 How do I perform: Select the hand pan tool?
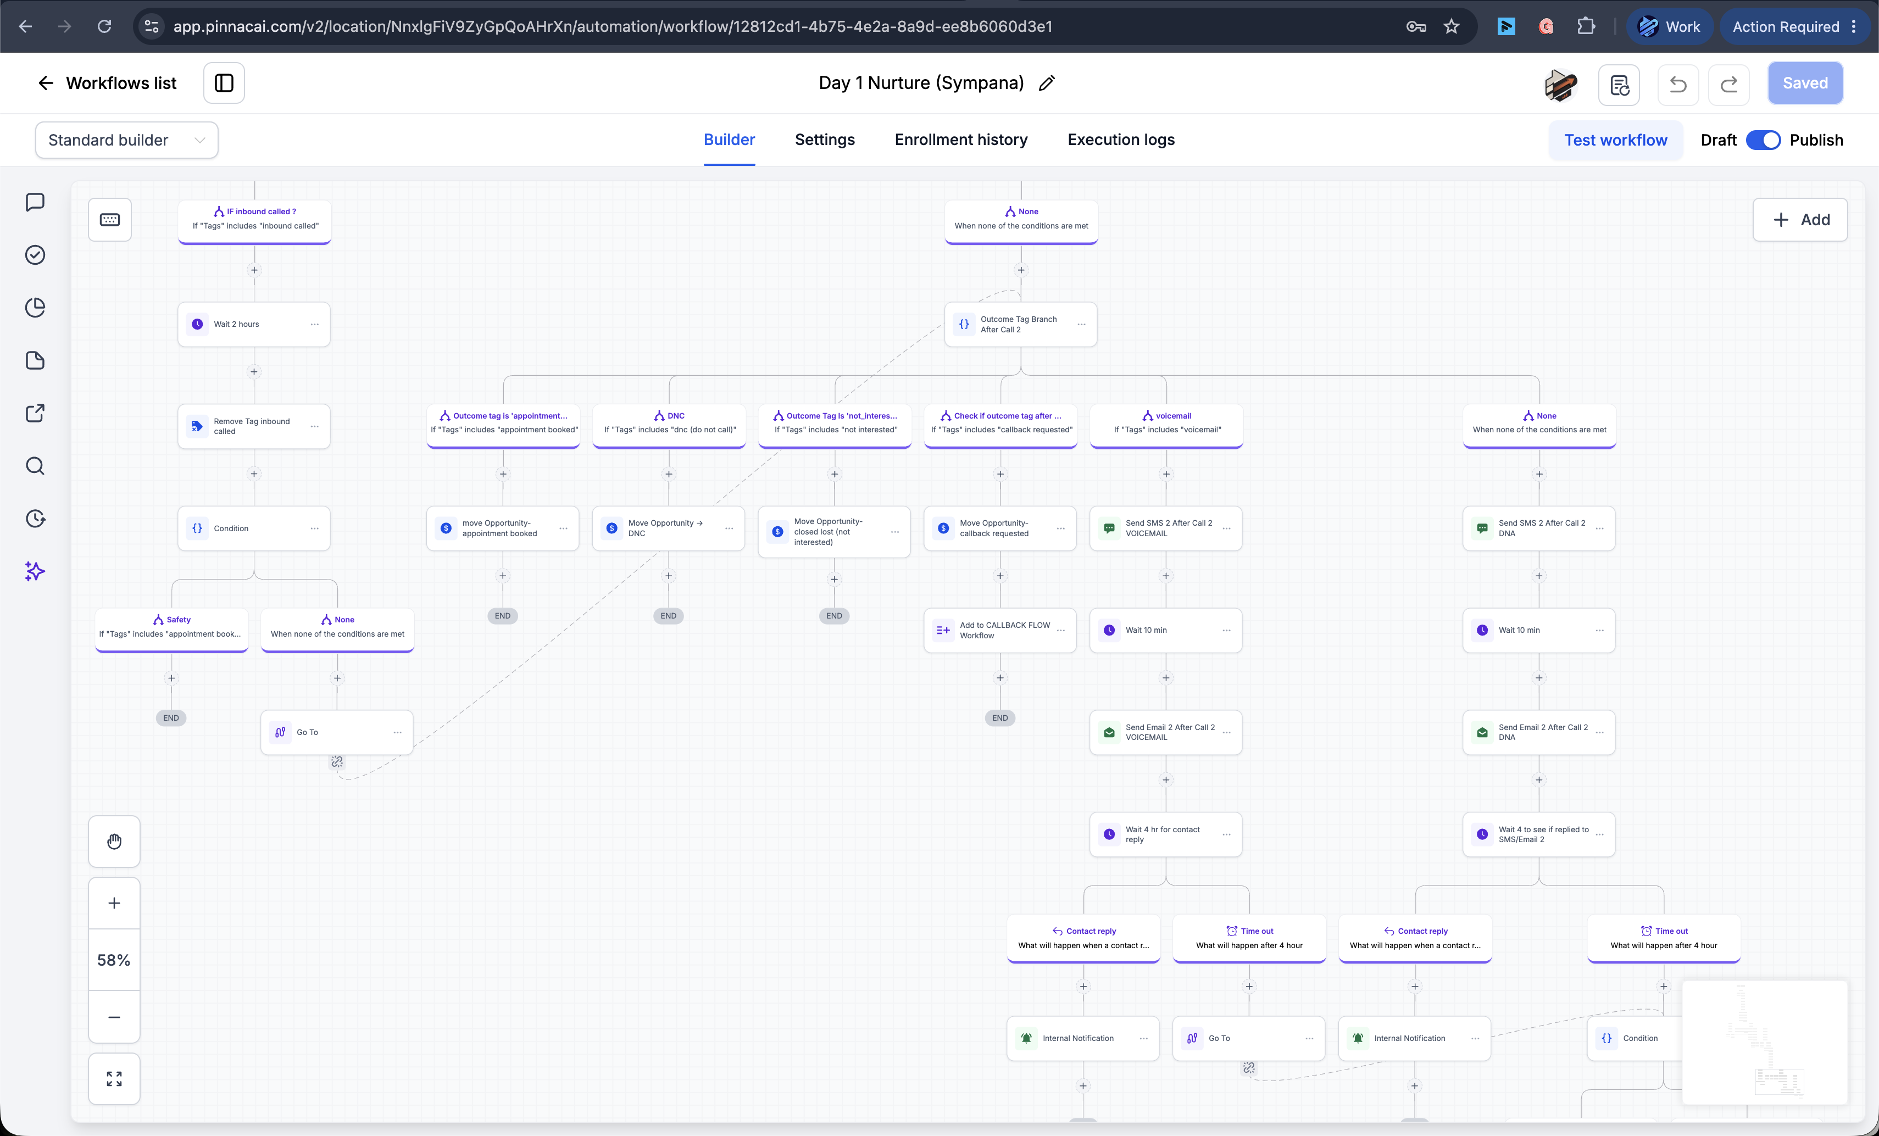point(114,842)
